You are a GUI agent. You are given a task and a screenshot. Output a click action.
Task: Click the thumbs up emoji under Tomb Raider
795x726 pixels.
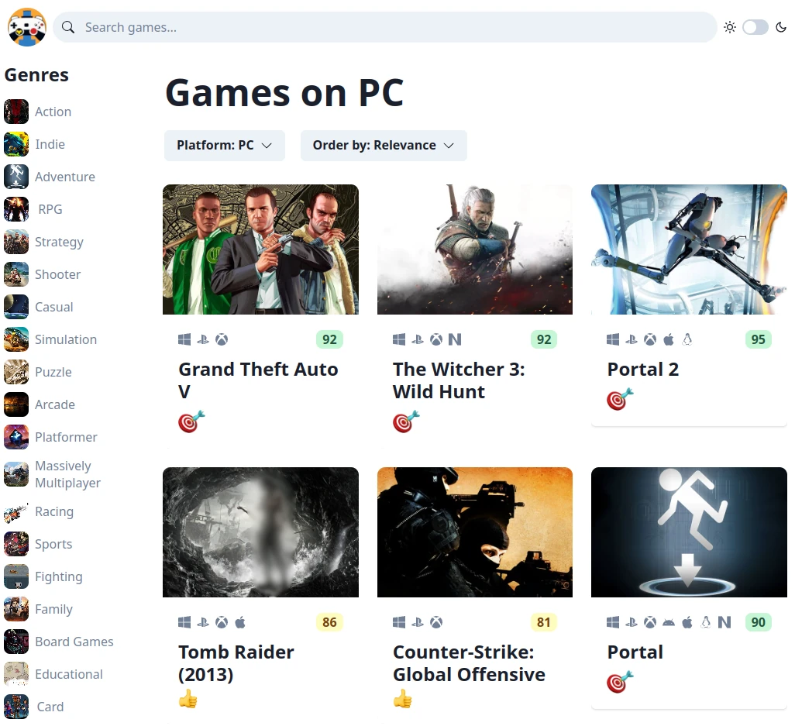pyautogui.click(x=188, y=699)
